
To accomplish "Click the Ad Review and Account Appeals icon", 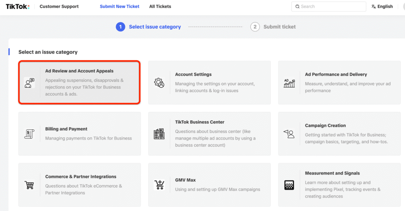I will click(x=29, y=83).
